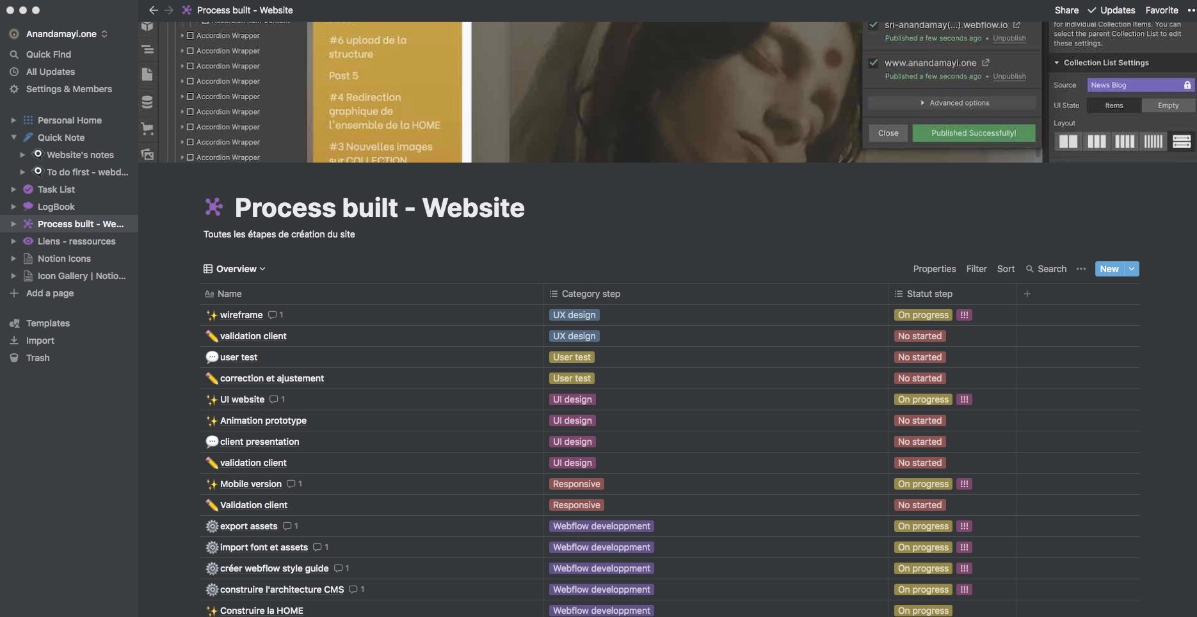Click the Category step column header
Viewport: 1197px width, 617px height.
pyautogui.click(x=716, y=294)
